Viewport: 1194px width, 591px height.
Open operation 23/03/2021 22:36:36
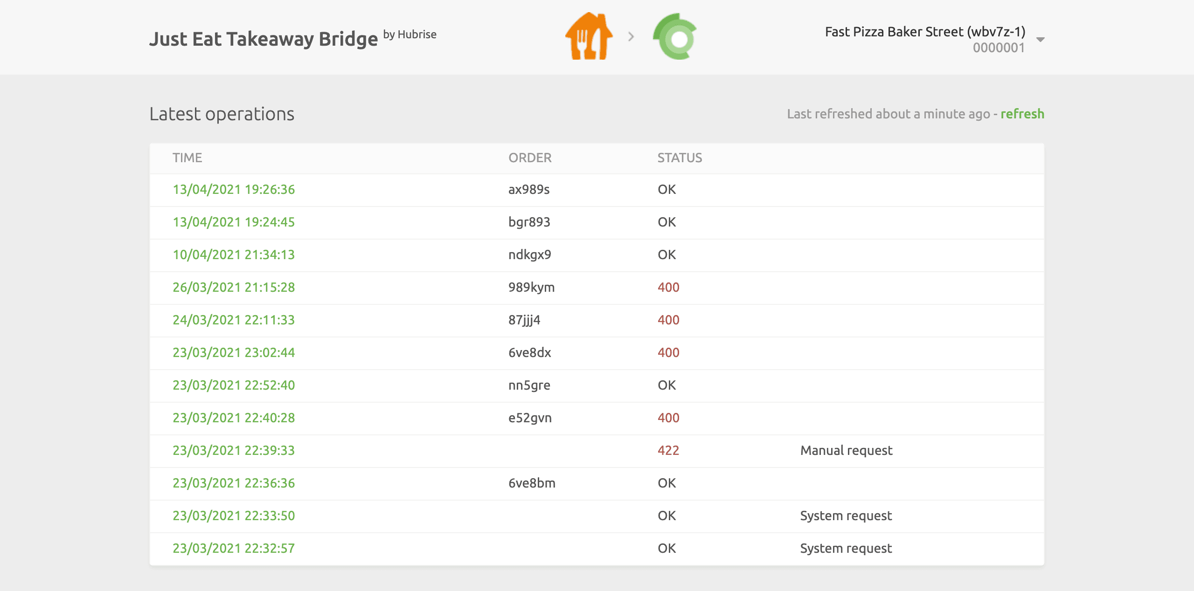click(x=234, y=483)
